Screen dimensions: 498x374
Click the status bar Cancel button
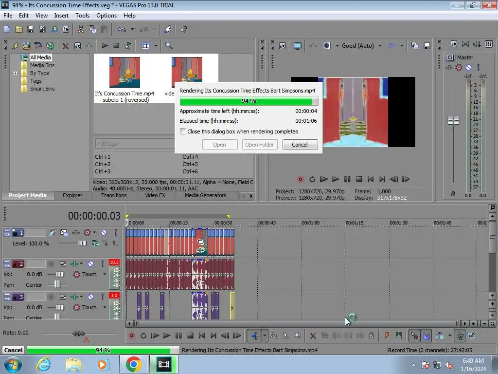pos(13,350)
